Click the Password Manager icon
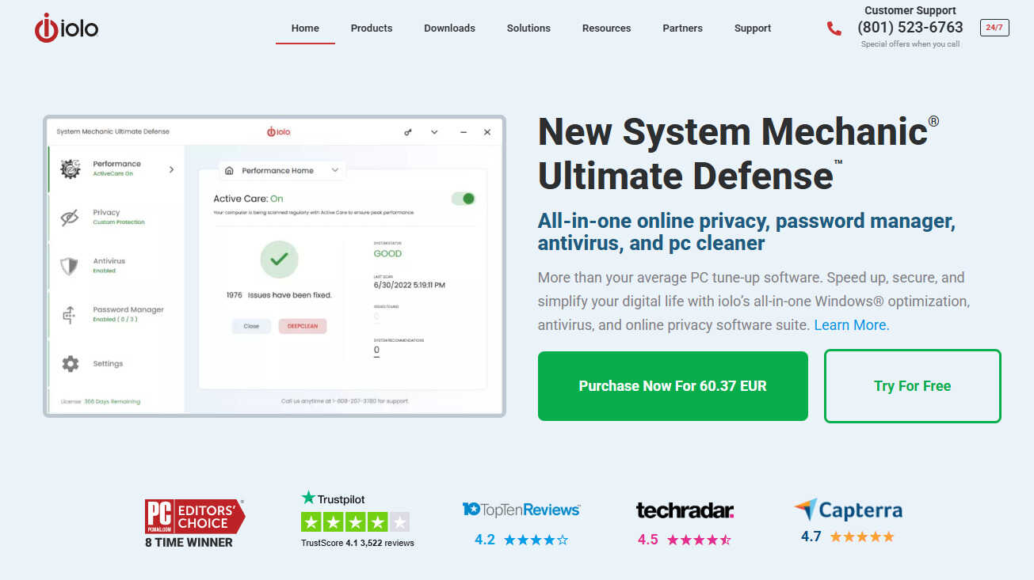This screenshot has height=580, width=1034. pyautogui.click(x=70, y=315)
